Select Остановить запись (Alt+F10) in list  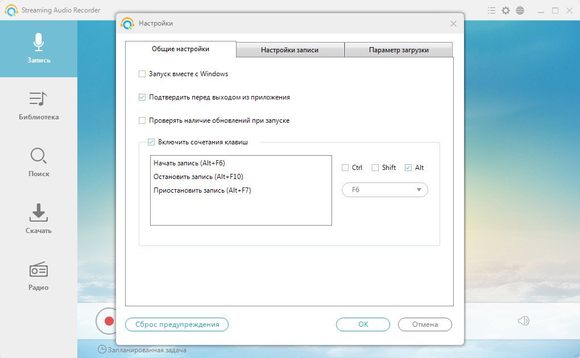[x=198, y=177]
